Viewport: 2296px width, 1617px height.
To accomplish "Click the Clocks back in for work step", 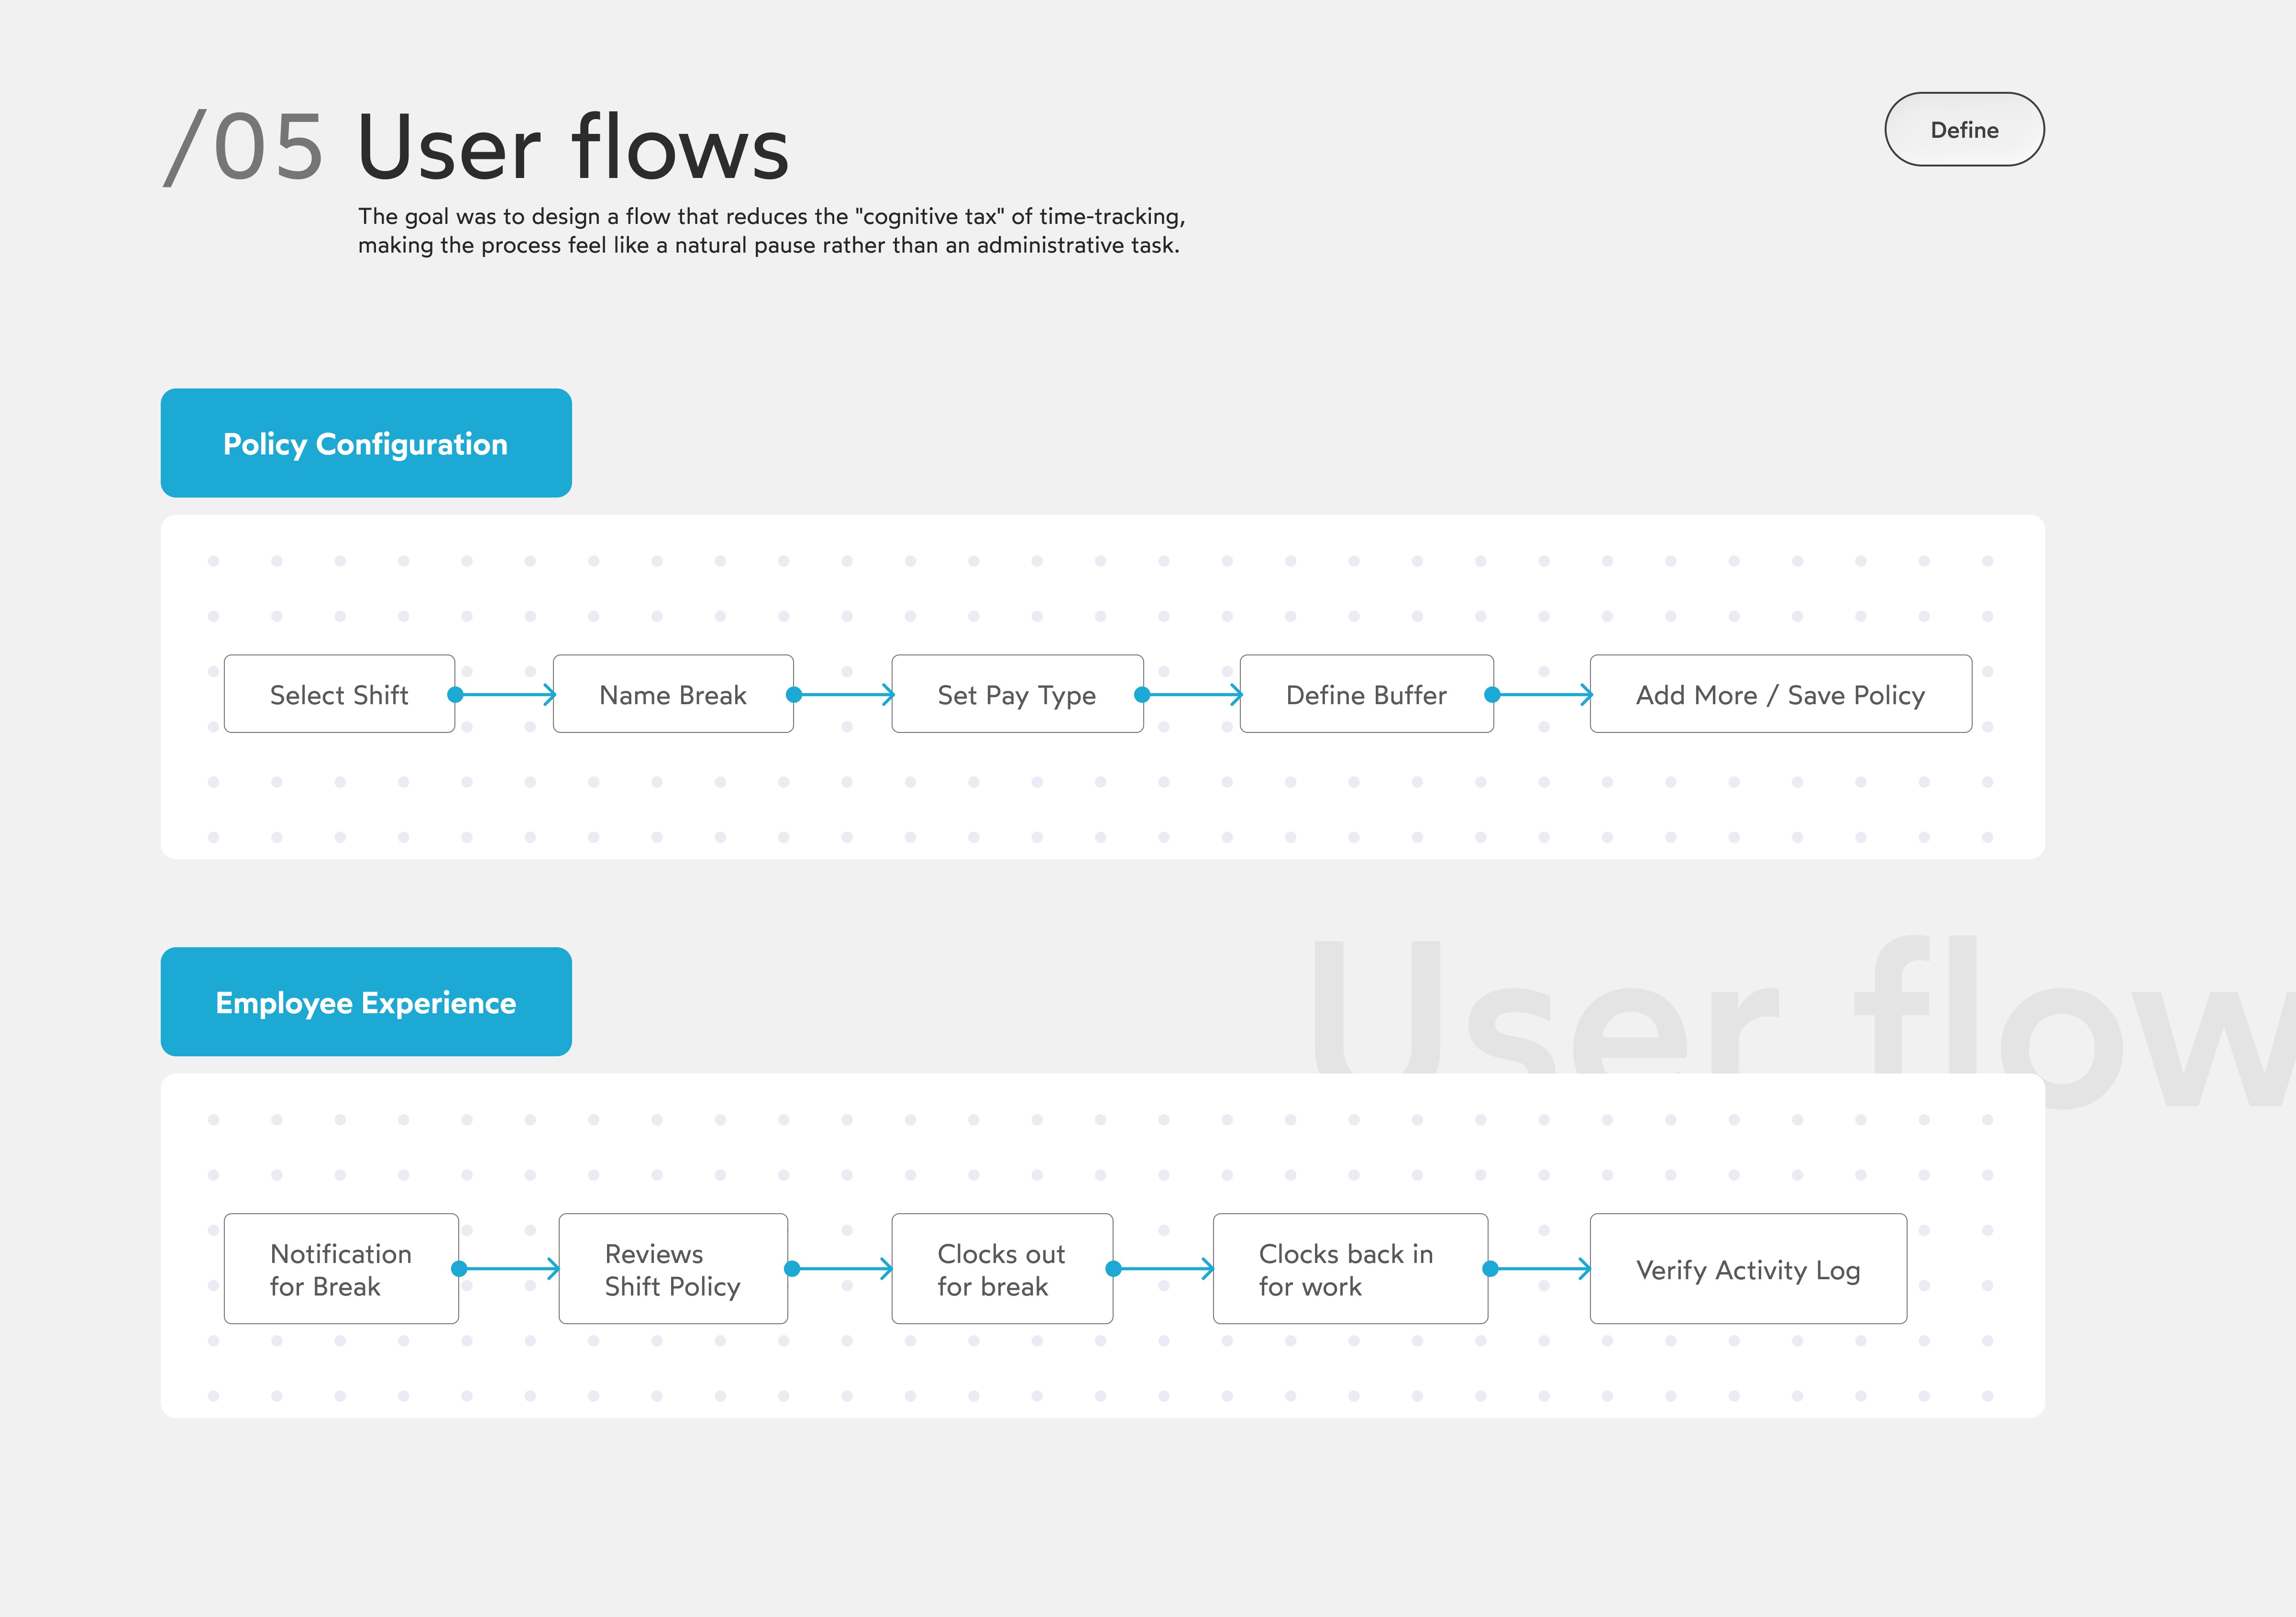I will pos(1350,1269).
